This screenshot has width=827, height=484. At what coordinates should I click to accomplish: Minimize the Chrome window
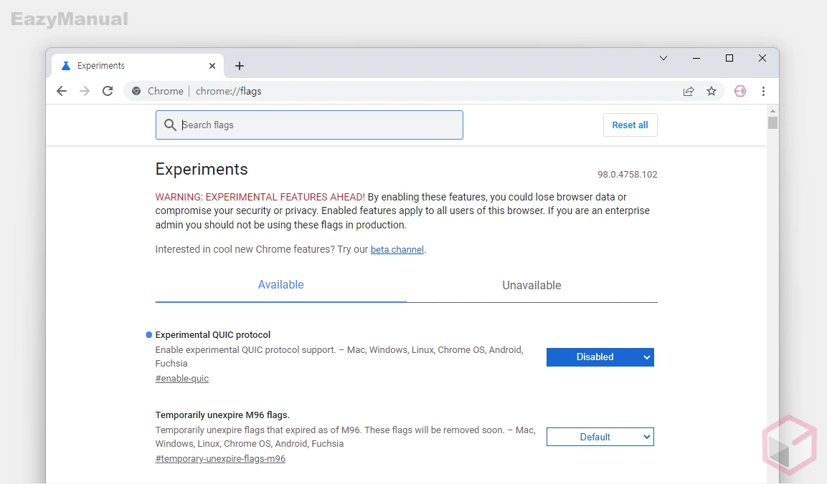coord(696,58)
